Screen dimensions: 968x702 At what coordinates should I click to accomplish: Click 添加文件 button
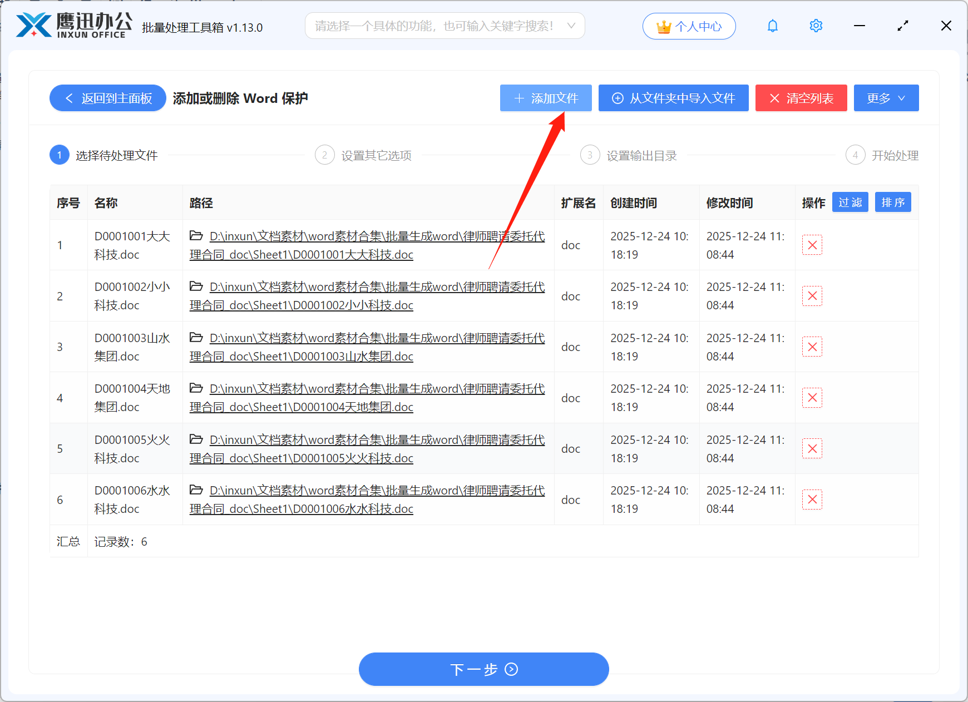pos(546,98)
